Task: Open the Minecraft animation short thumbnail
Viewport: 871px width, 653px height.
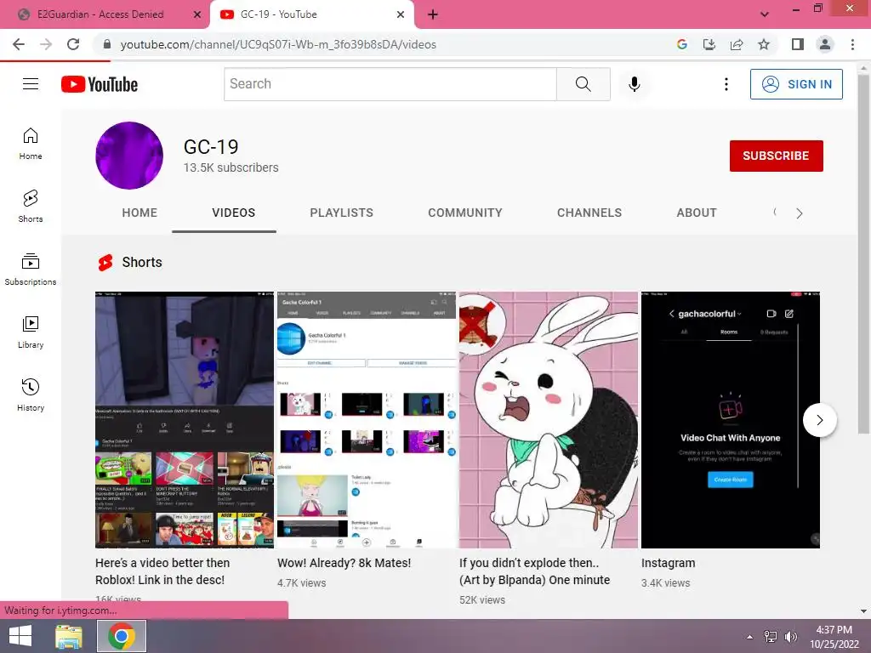Action: (x=185, y=420)
